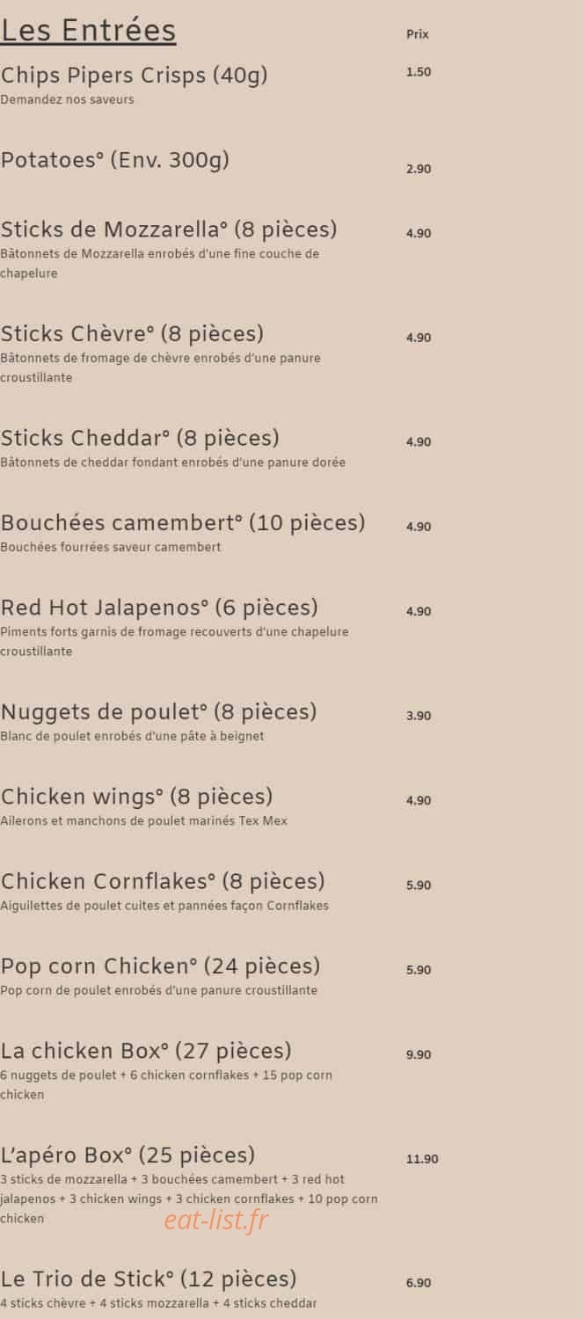583x1319 pixels.
Task: Select Chicken wings (8 pièces)
Action: pyautogui.click(x=136, y=797)
